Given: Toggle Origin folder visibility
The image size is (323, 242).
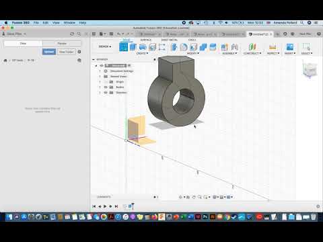Looking at the screenshot, I should click(x=106, y=82).
